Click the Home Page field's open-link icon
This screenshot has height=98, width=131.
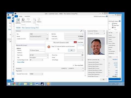click(x=82, y=60)
